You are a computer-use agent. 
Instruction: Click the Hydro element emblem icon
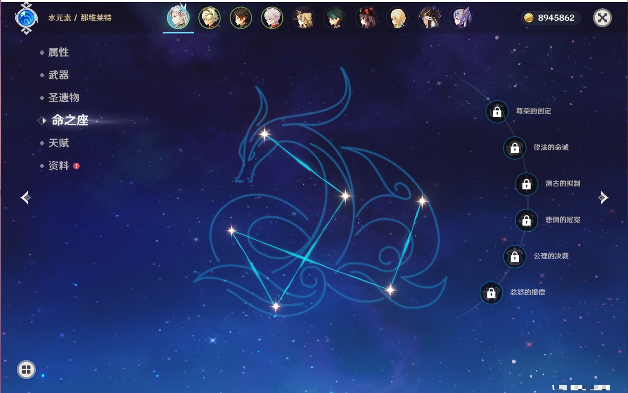[26, 18]
